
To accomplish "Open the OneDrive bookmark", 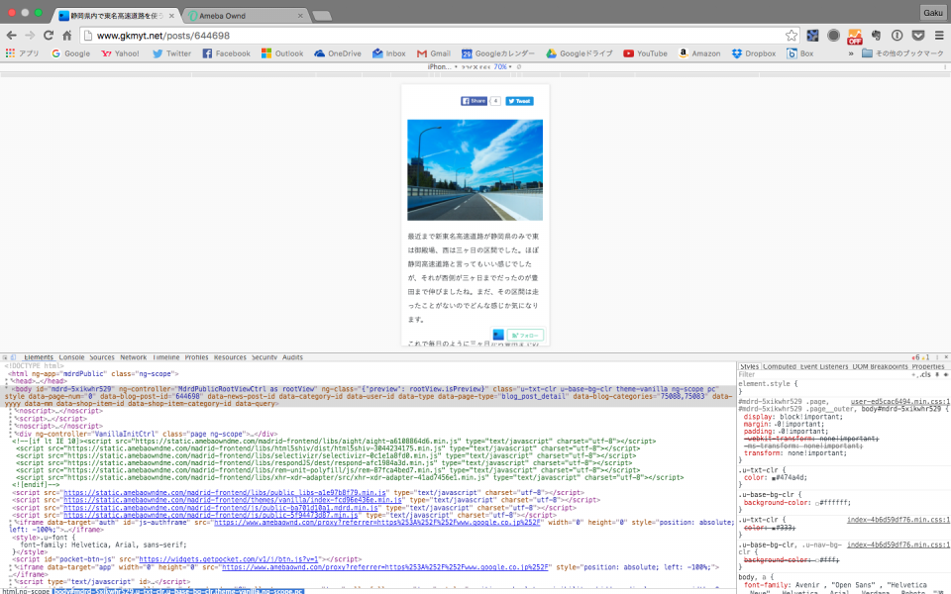I will (x=338, y=53).
